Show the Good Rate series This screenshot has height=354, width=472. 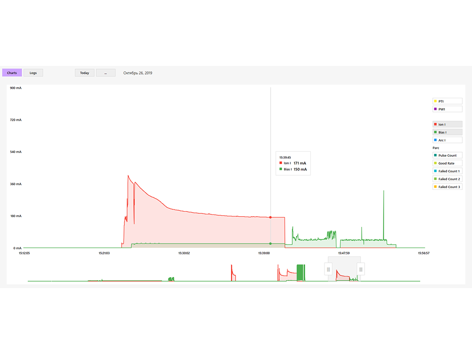(x=447, y=163)
